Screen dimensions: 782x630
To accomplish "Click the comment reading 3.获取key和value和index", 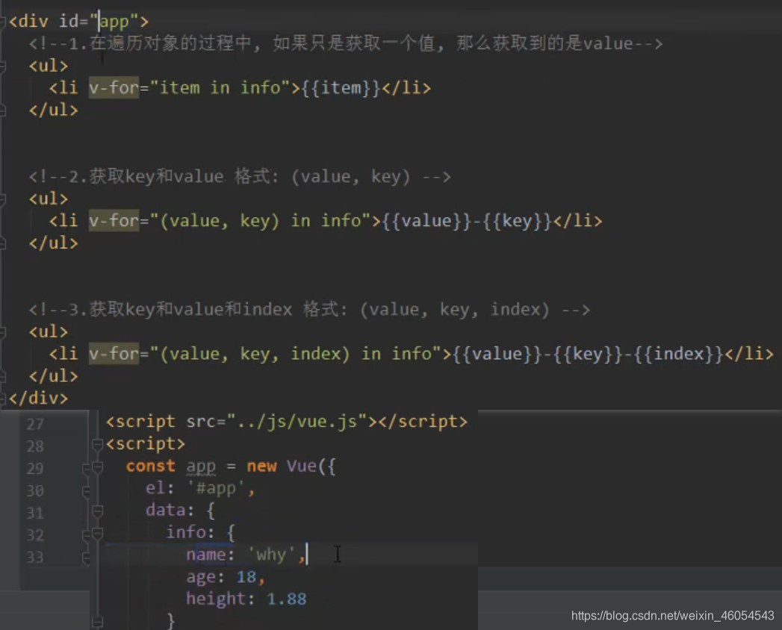I will [309, 310].
